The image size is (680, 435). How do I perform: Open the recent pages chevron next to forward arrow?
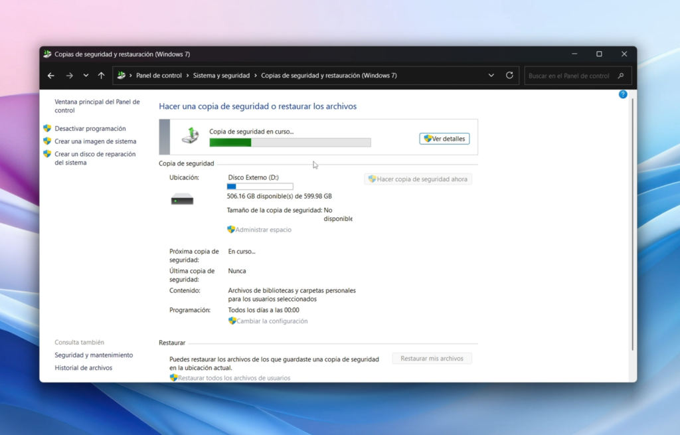pyautogui.click(x=86, y=75)
